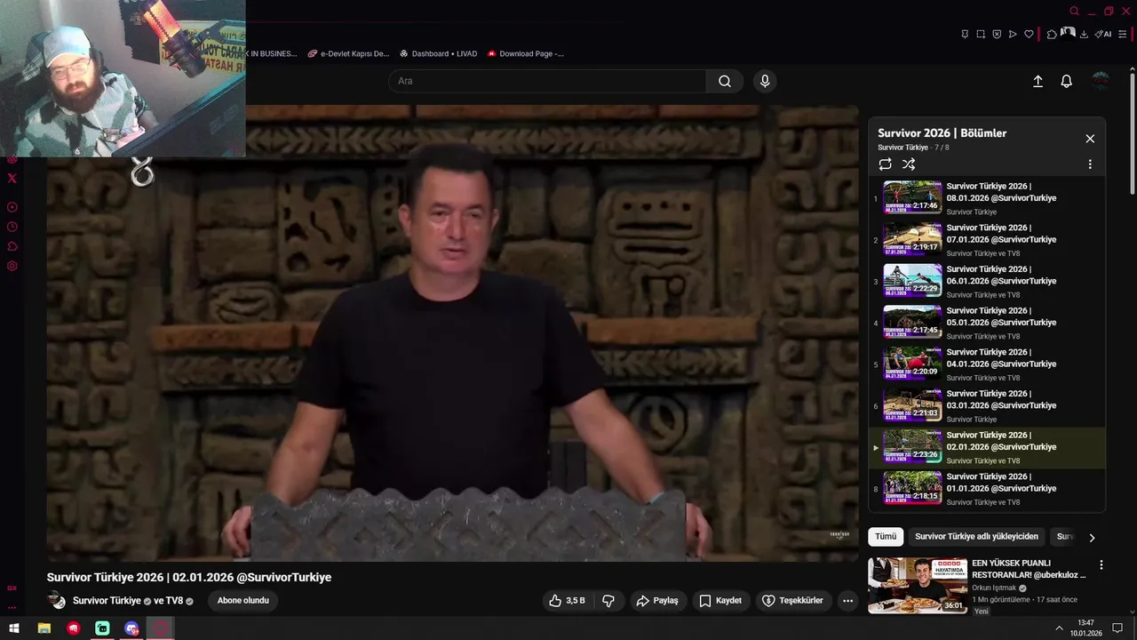Open Discord taskbar icon
This screenshot has height=640, width=1137.
[131, 628]
